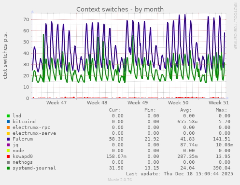Click the systemd-journal green legend swatch
240x185 pixels.
click(x=8, y=168)
